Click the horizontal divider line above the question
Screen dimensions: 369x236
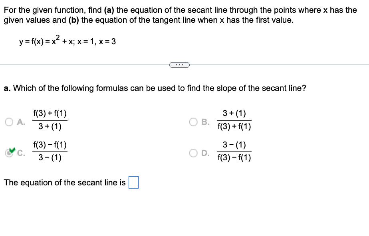pos(80,64)
